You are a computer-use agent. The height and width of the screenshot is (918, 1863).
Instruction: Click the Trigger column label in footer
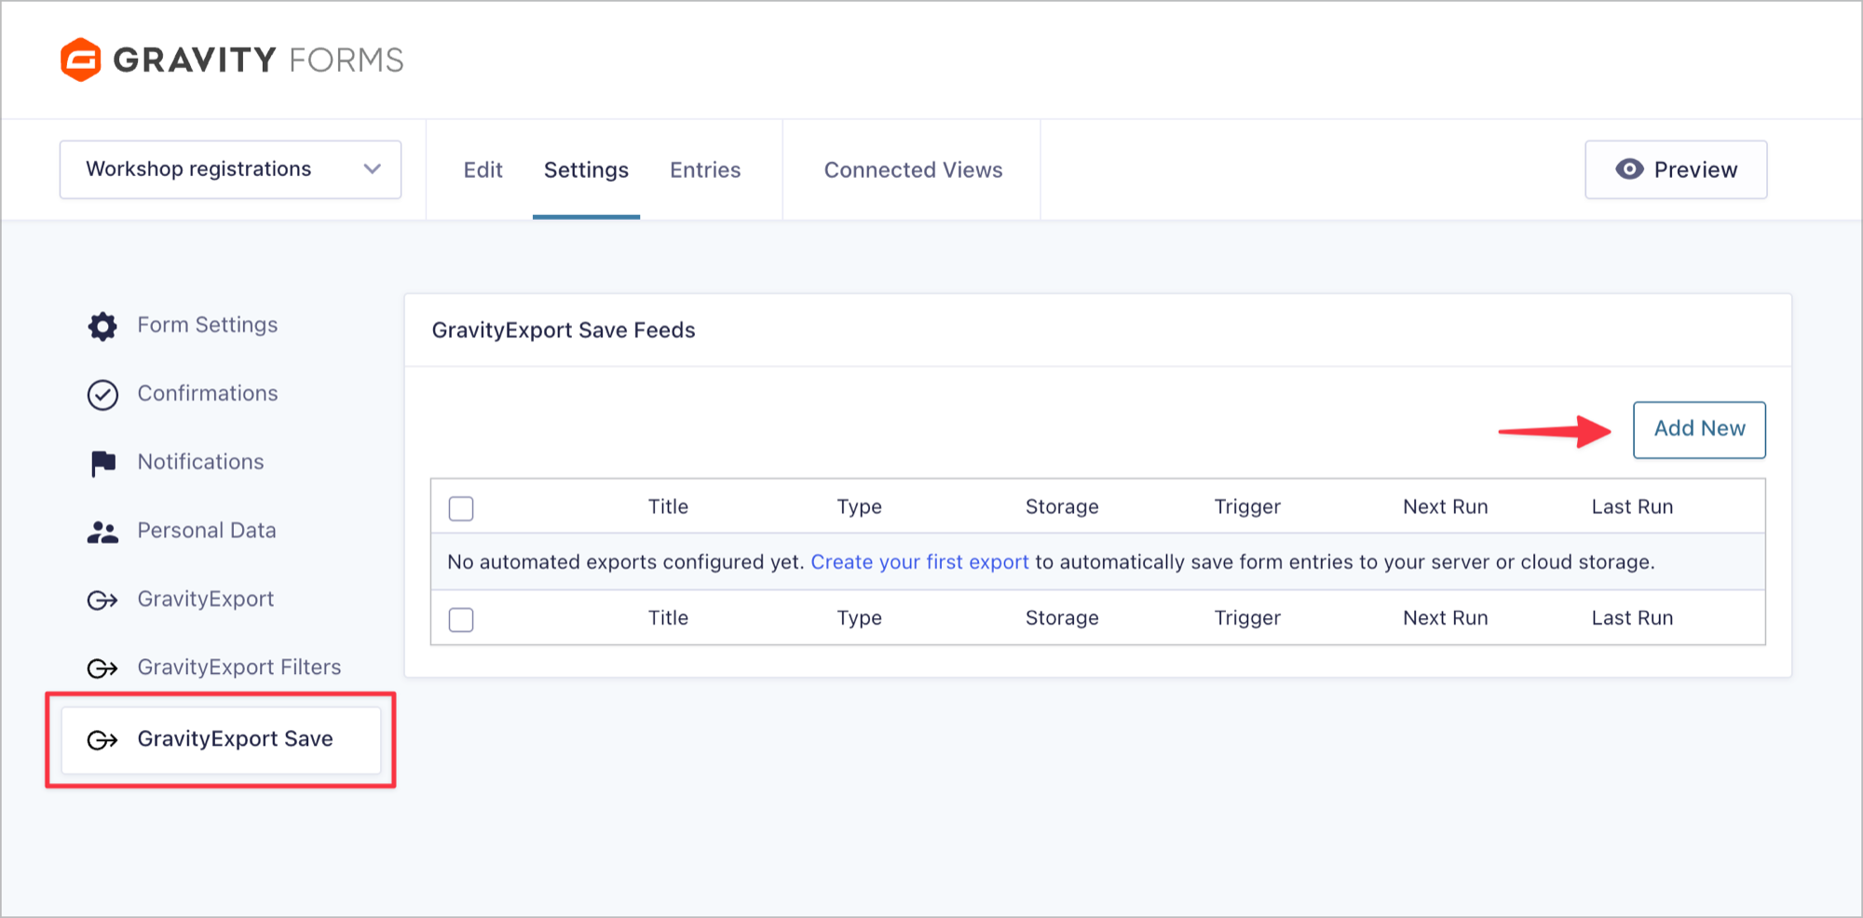pos(1247,617)
